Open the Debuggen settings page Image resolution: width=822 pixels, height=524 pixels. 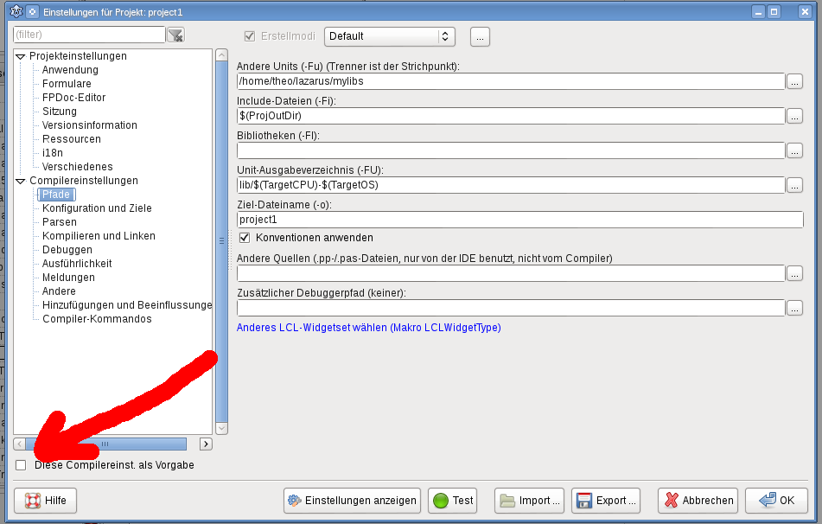point(67,250)
